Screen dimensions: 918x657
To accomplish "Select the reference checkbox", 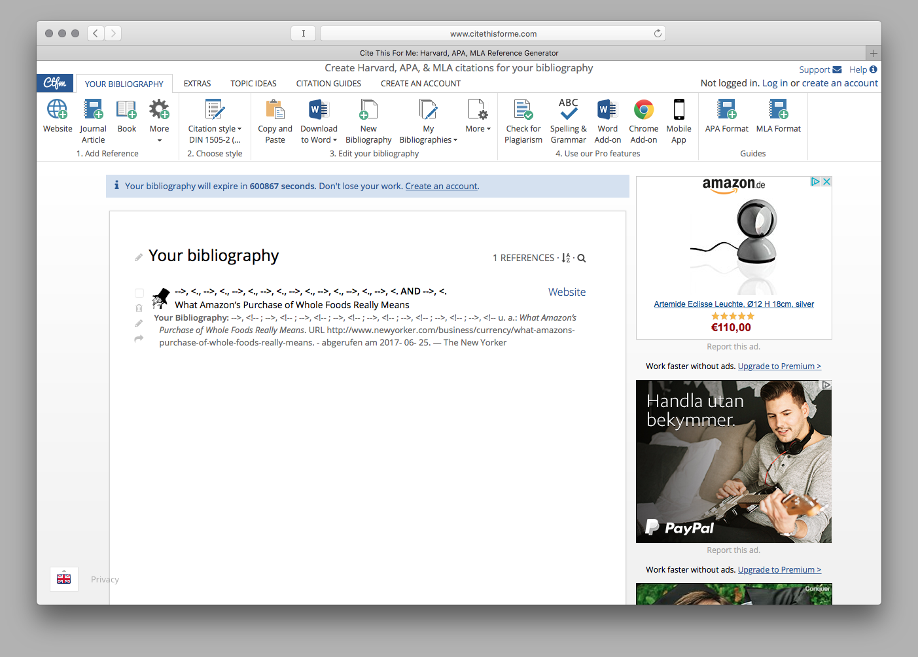I will pyautogui.click(x=139, y=293).
